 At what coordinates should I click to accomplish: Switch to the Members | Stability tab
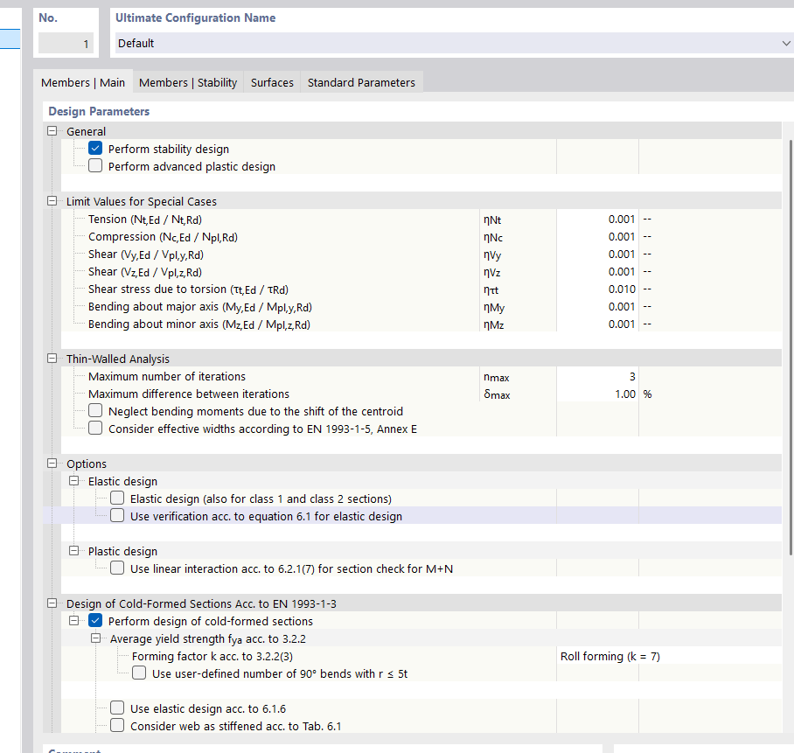(x=188, y=82)
